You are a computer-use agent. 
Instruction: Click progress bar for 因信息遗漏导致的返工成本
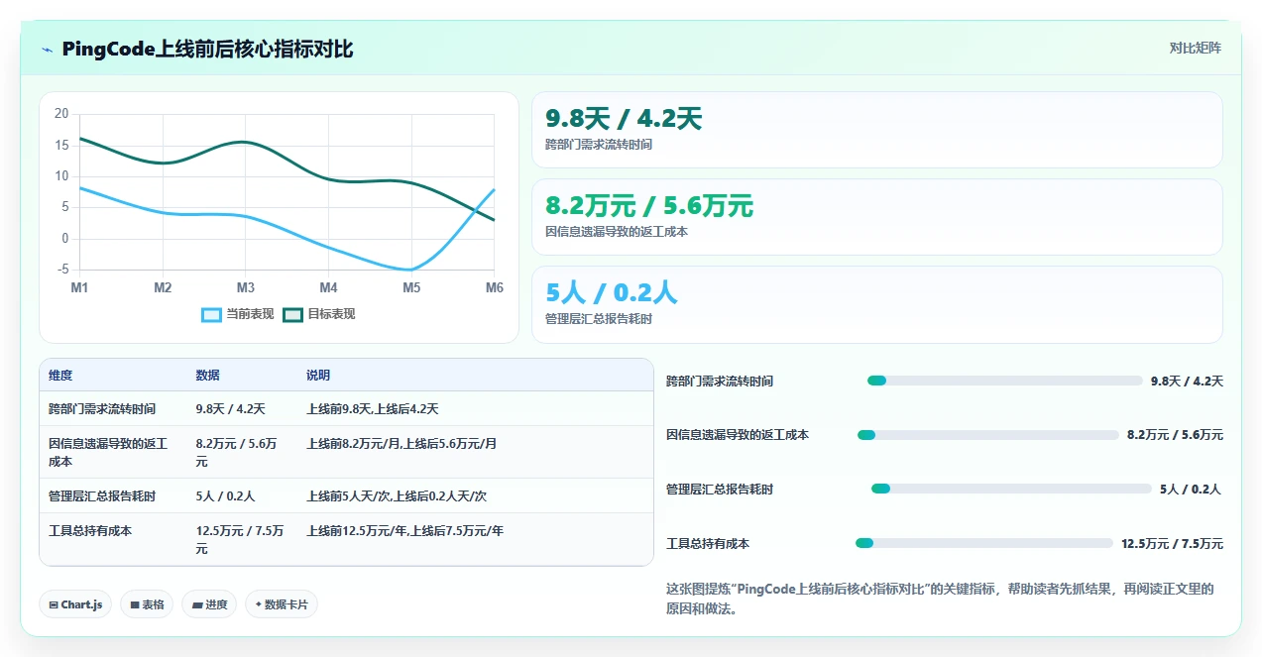coord(988,435)
